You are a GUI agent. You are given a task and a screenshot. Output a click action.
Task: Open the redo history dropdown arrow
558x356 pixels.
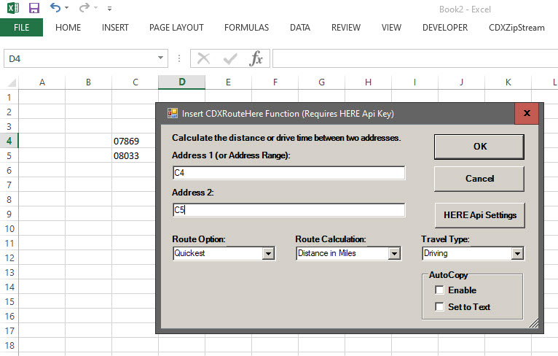click(95, 8)
